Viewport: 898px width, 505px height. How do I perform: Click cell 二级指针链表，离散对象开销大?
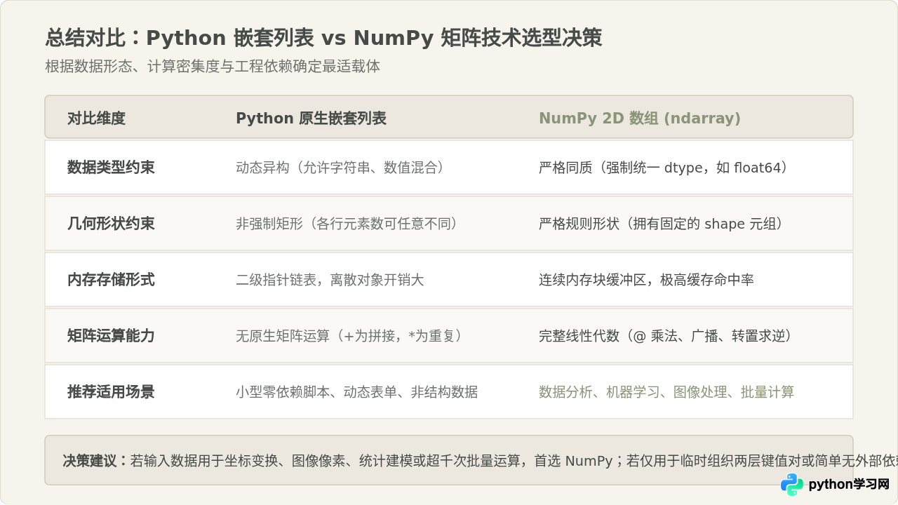point(330,279)
